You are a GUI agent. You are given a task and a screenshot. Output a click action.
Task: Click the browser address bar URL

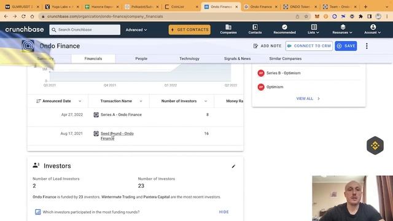coord(105,17)
